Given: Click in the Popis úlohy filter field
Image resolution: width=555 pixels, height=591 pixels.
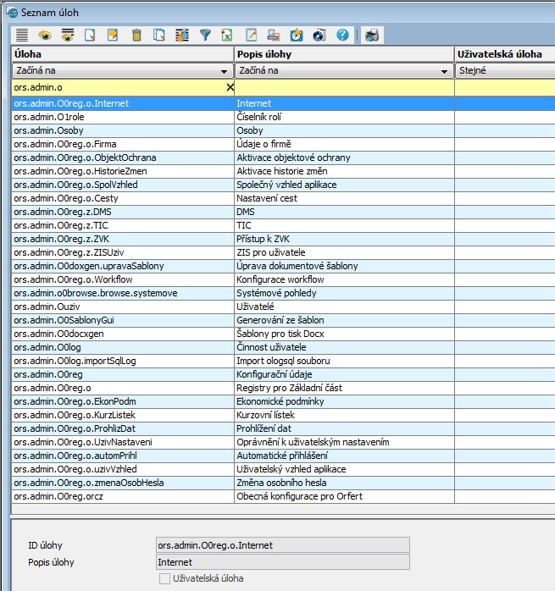Looking at the screenshot, I should point(343,87).
